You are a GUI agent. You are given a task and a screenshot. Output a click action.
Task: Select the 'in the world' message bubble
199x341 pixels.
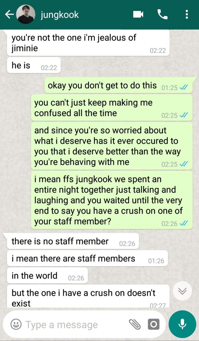point(47,275)
